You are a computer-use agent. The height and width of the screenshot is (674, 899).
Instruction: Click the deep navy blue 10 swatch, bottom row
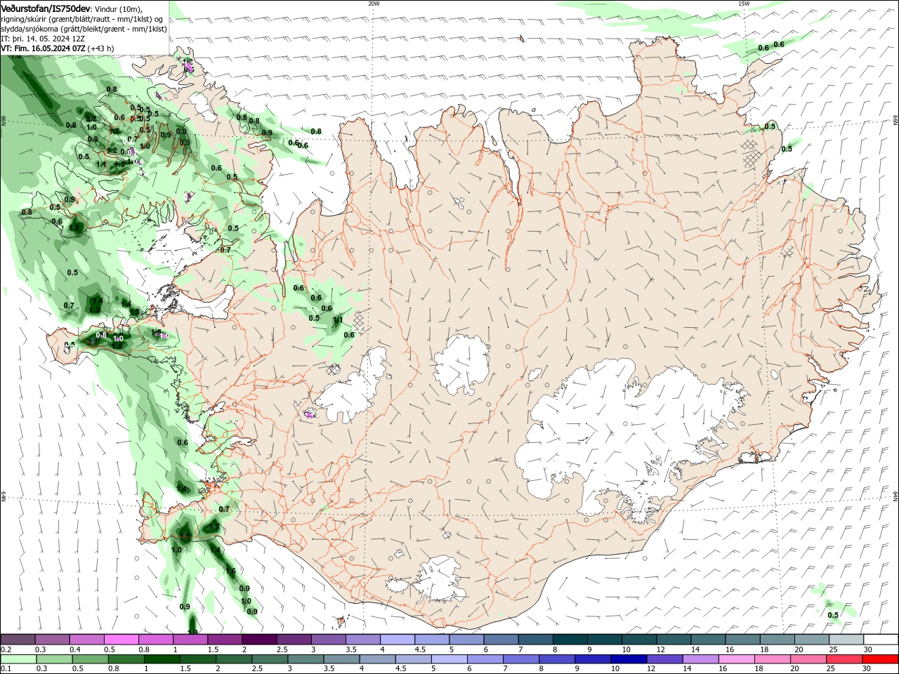tap(629, 659)
